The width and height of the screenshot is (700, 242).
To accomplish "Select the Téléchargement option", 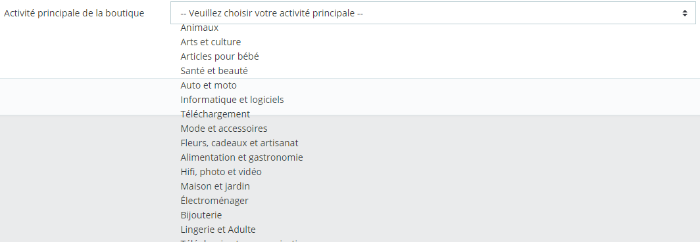I will click(215, 114).
